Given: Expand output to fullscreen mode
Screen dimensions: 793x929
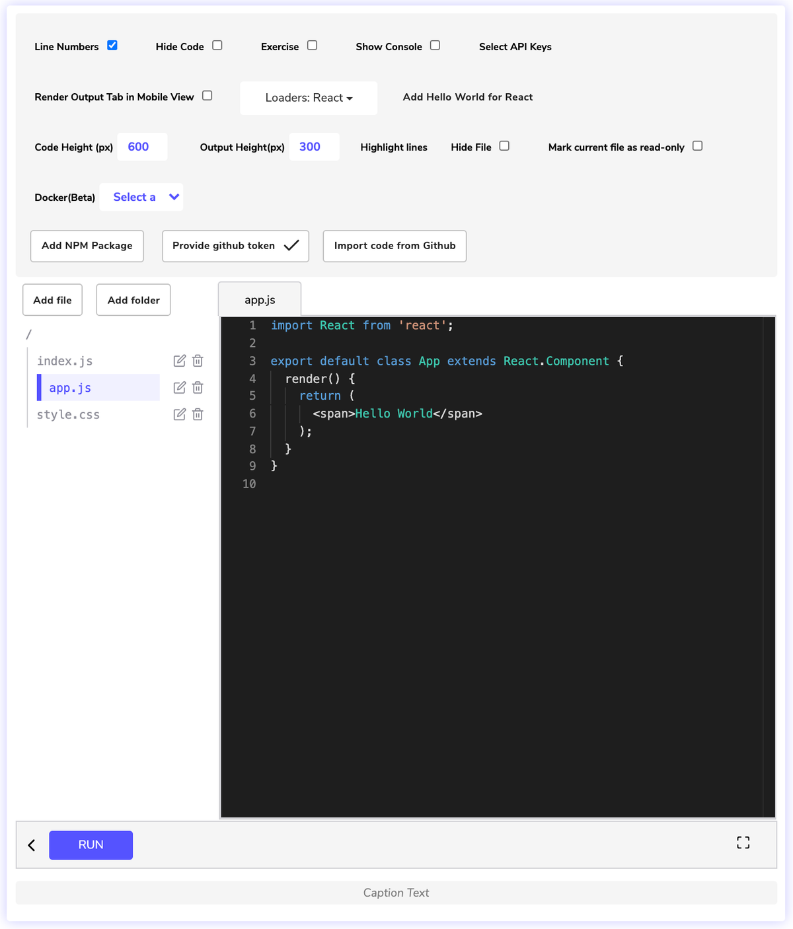Looking at the screenshot, I should pos(743,842).
